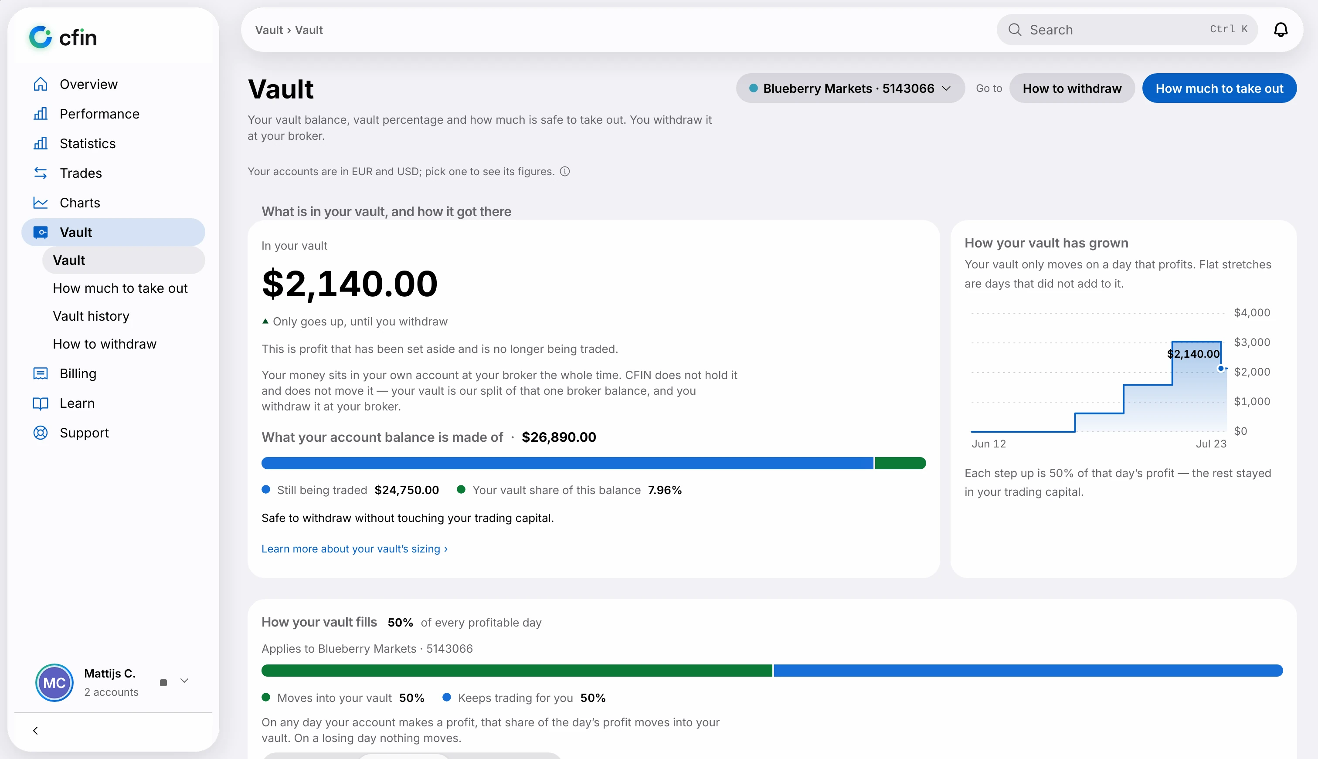Viewport: 1318px width, 759px height.
Task: Focus the Search field
Action: tap(1127, 30)
